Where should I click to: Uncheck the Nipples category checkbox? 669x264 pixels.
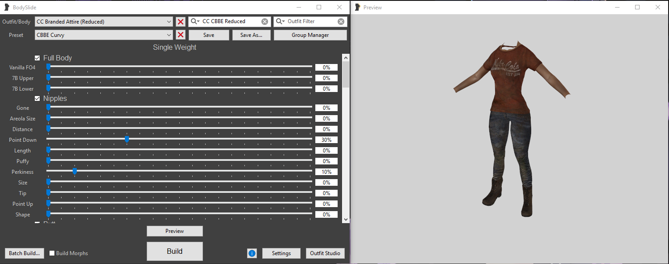point(37,99)
